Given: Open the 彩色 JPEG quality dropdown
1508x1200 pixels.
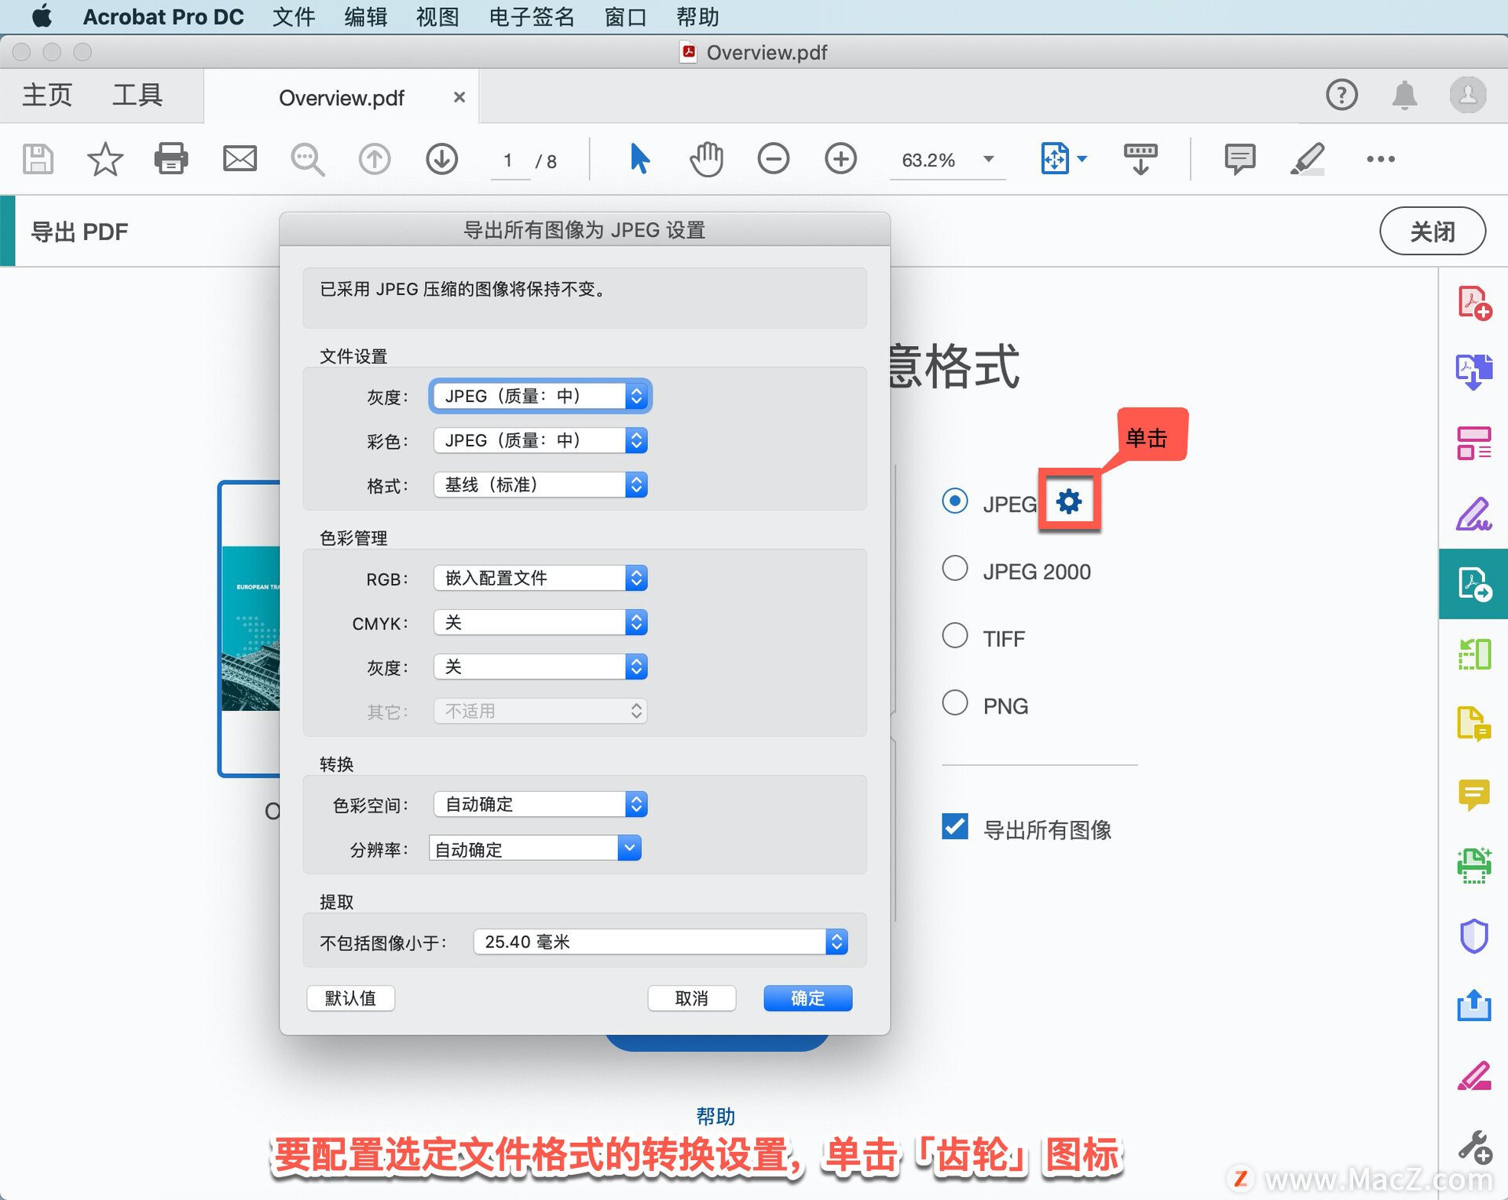Looking at the screenshot, I should 540,440.
